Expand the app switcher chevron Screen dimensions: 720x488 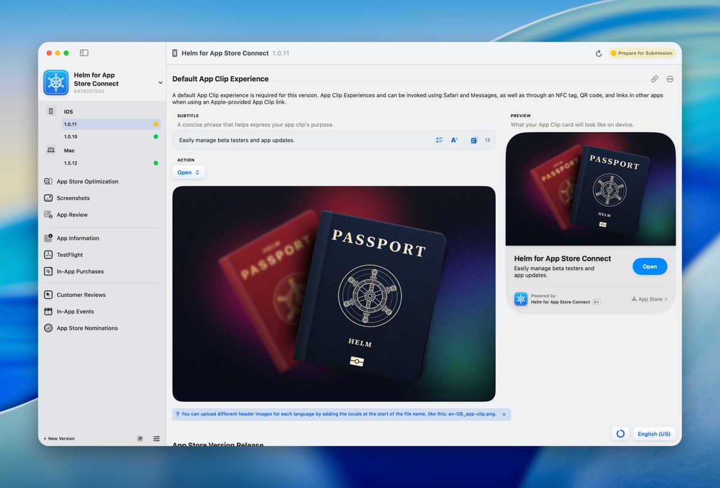point(160,83)
